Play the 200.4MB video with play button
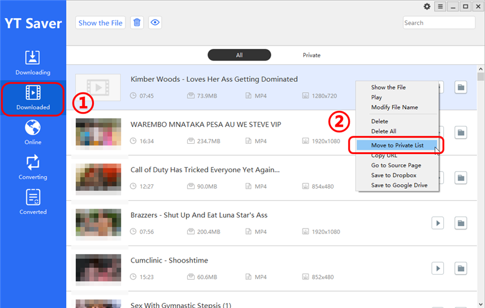Viewport: 485px width, 308px height. [438, 223]
